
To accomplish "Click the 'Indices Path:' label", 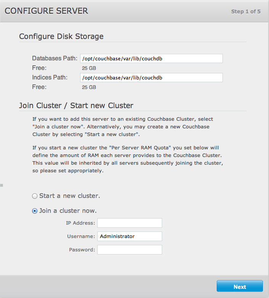I will pos(50,77).
